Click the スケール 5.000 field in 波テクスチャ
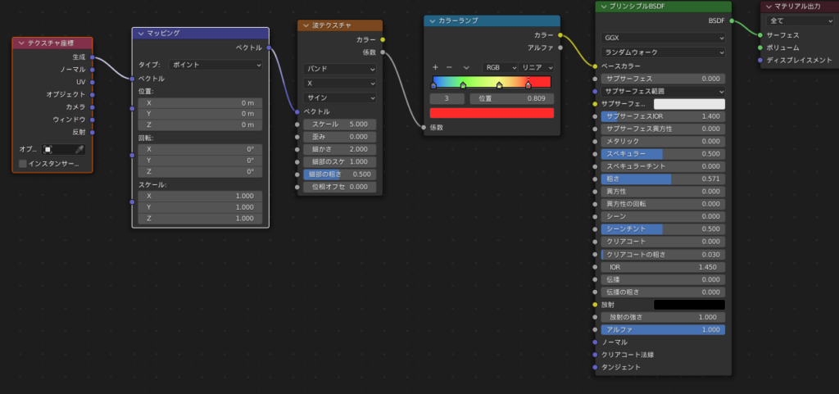Image resolution: width=839 pixels, height=394 pixels. [x=339, y=124]
